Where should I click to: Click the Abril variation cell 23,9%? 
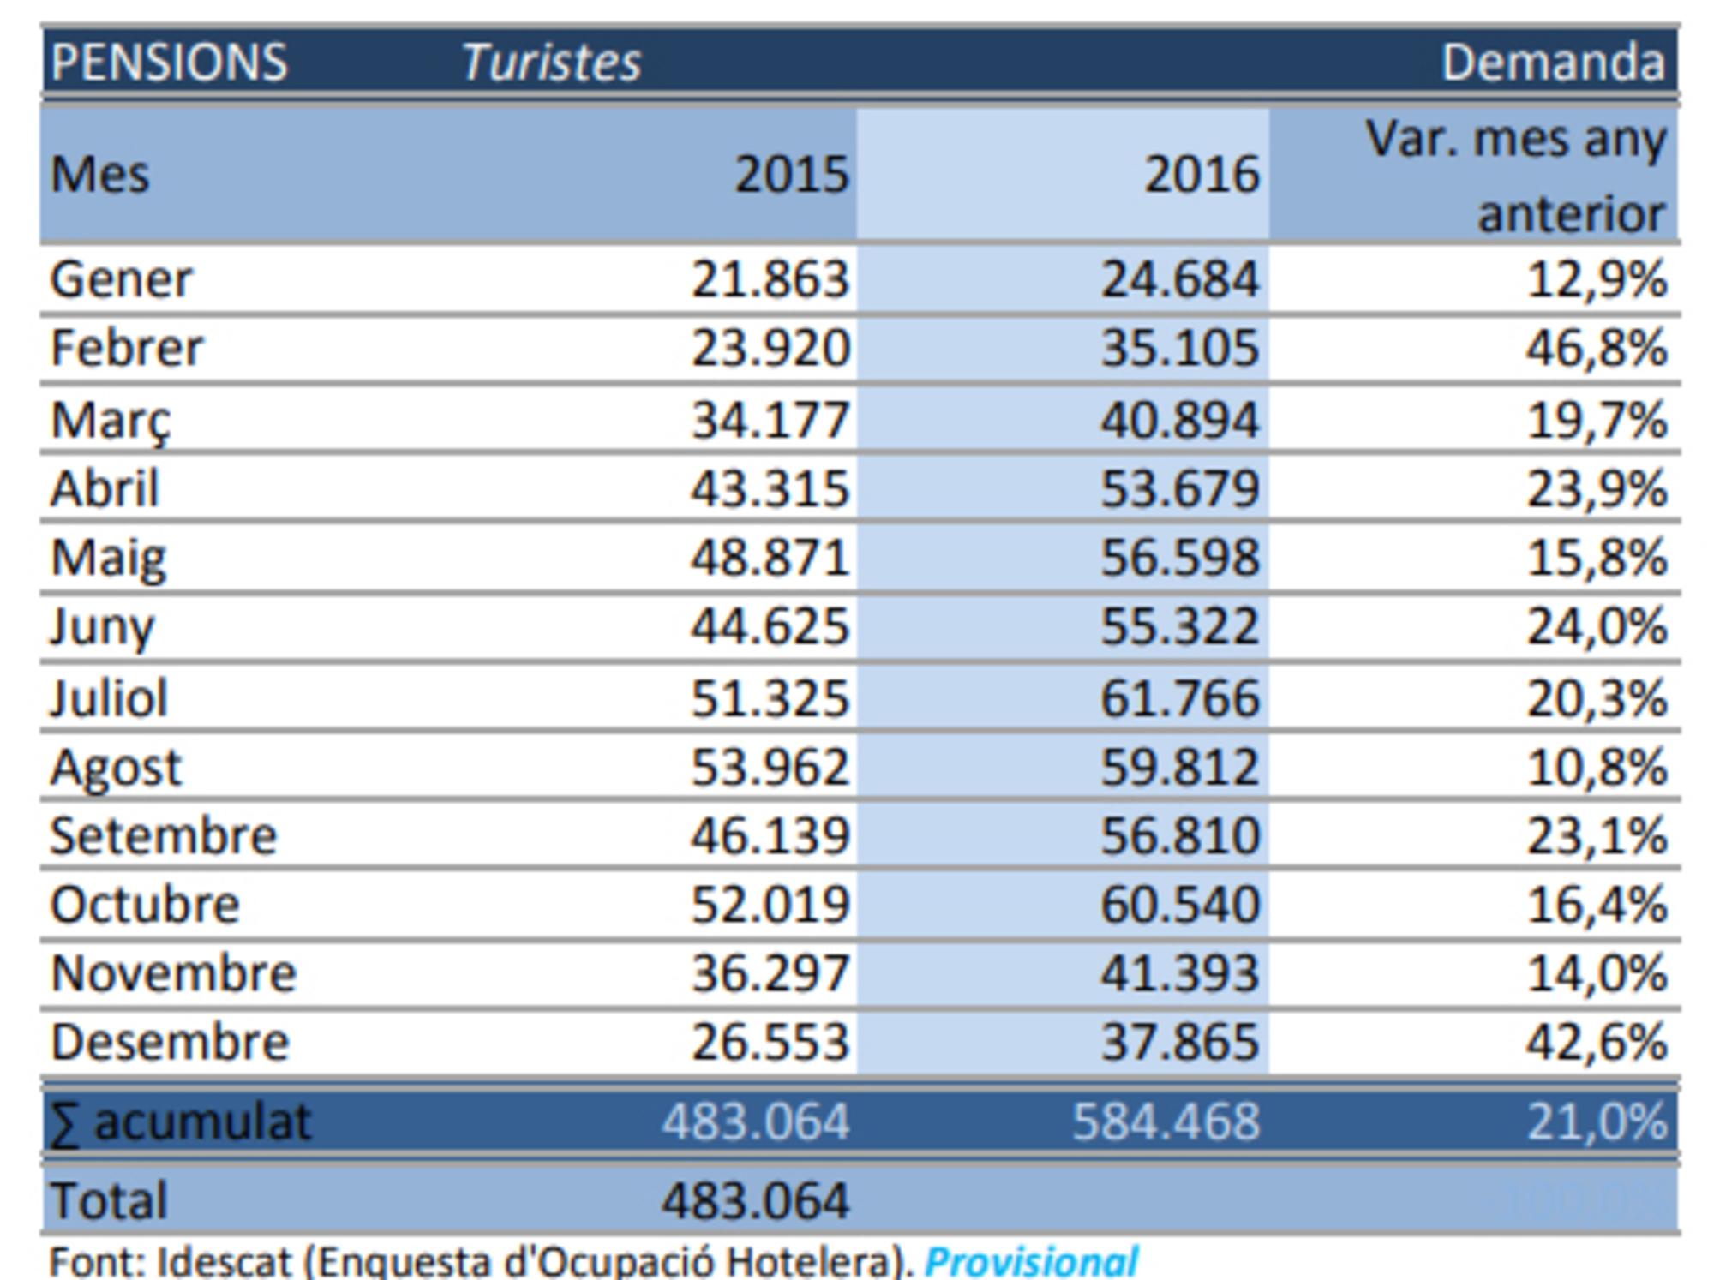tap(1597, 489)
